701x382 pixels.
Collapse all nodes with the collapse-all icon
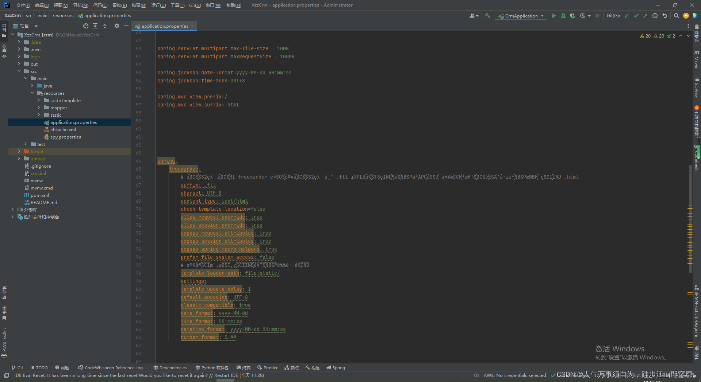click(x=105, y=26)
